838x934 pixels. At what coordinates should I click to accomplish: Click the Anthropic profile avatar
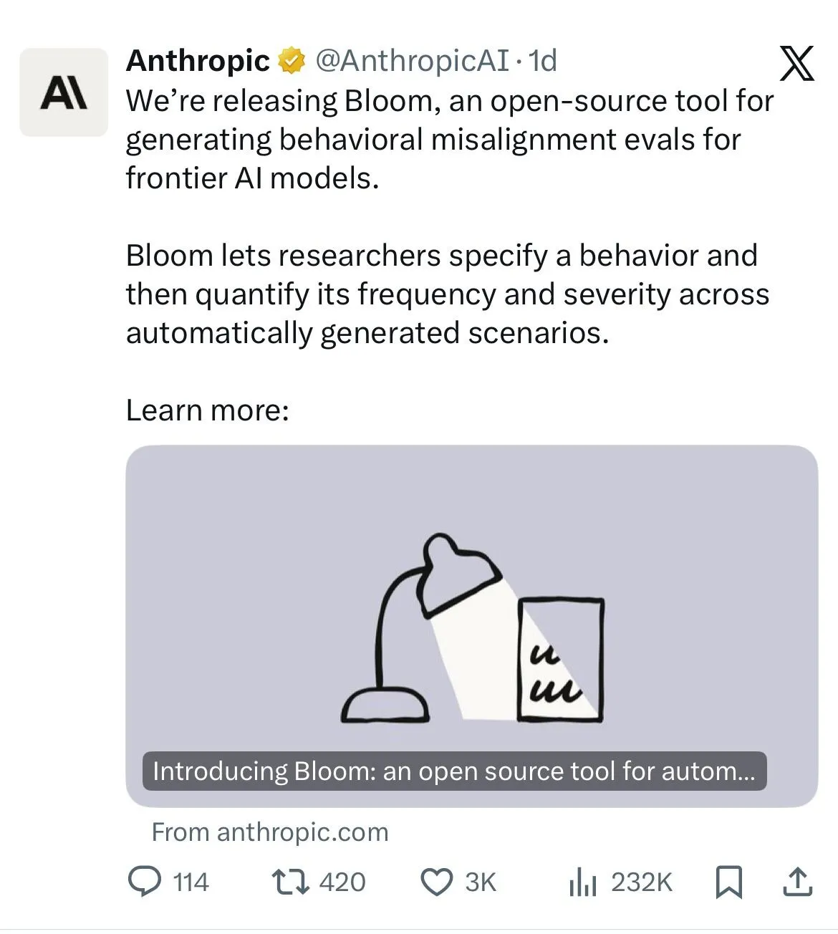tap(63, 92)
